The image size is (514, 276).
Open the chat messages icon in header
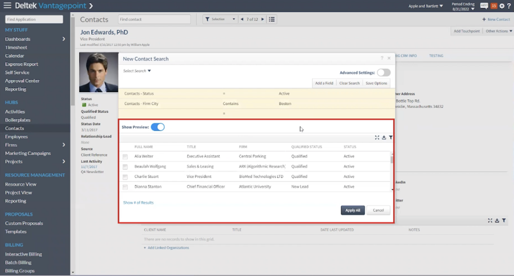[x=484, y=6]
